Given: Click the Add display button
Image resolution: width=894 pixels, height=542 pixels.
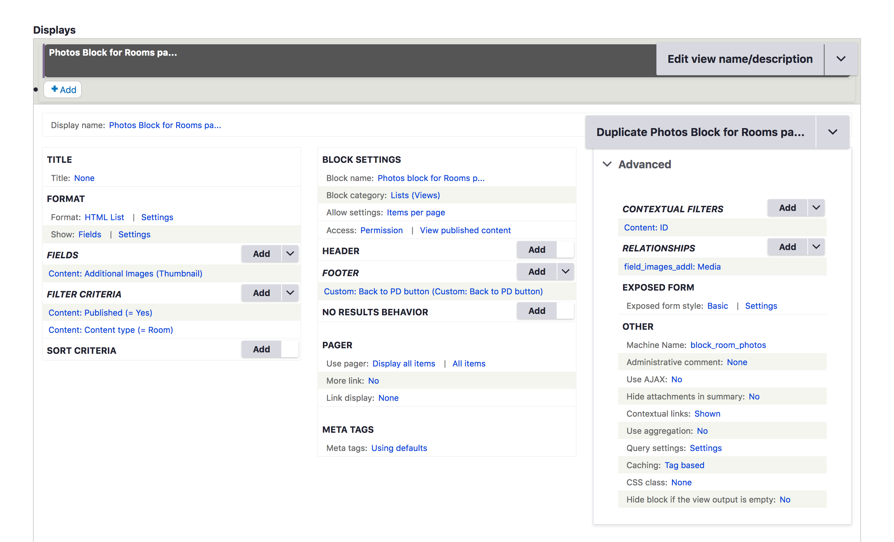Looking at the screenshot, I should pyautogui.click(x=62, y=89).
